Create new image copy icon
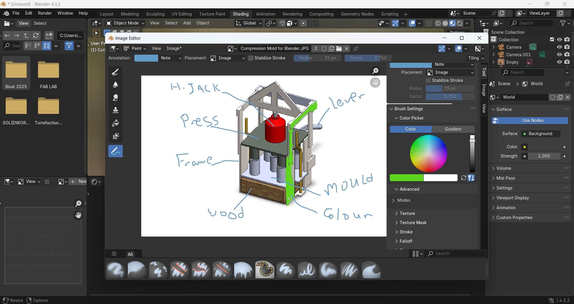574x304 pixels. pos(331,49)
